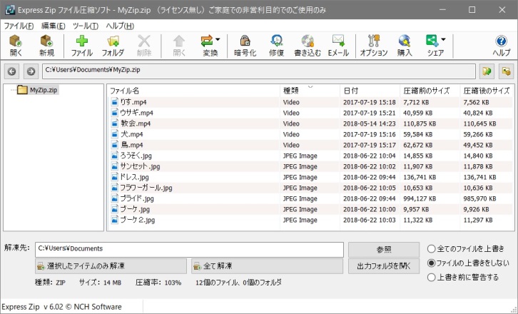The width and height of the screenshot is (518, 314).
Task: Click 選択したアイテムのみ解凍 button
Action: point(111,266)
